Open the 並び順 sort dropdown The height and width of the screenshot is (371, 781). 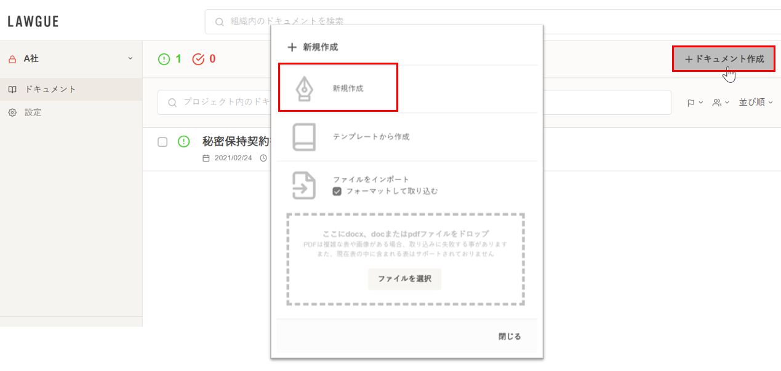[756, 103]
